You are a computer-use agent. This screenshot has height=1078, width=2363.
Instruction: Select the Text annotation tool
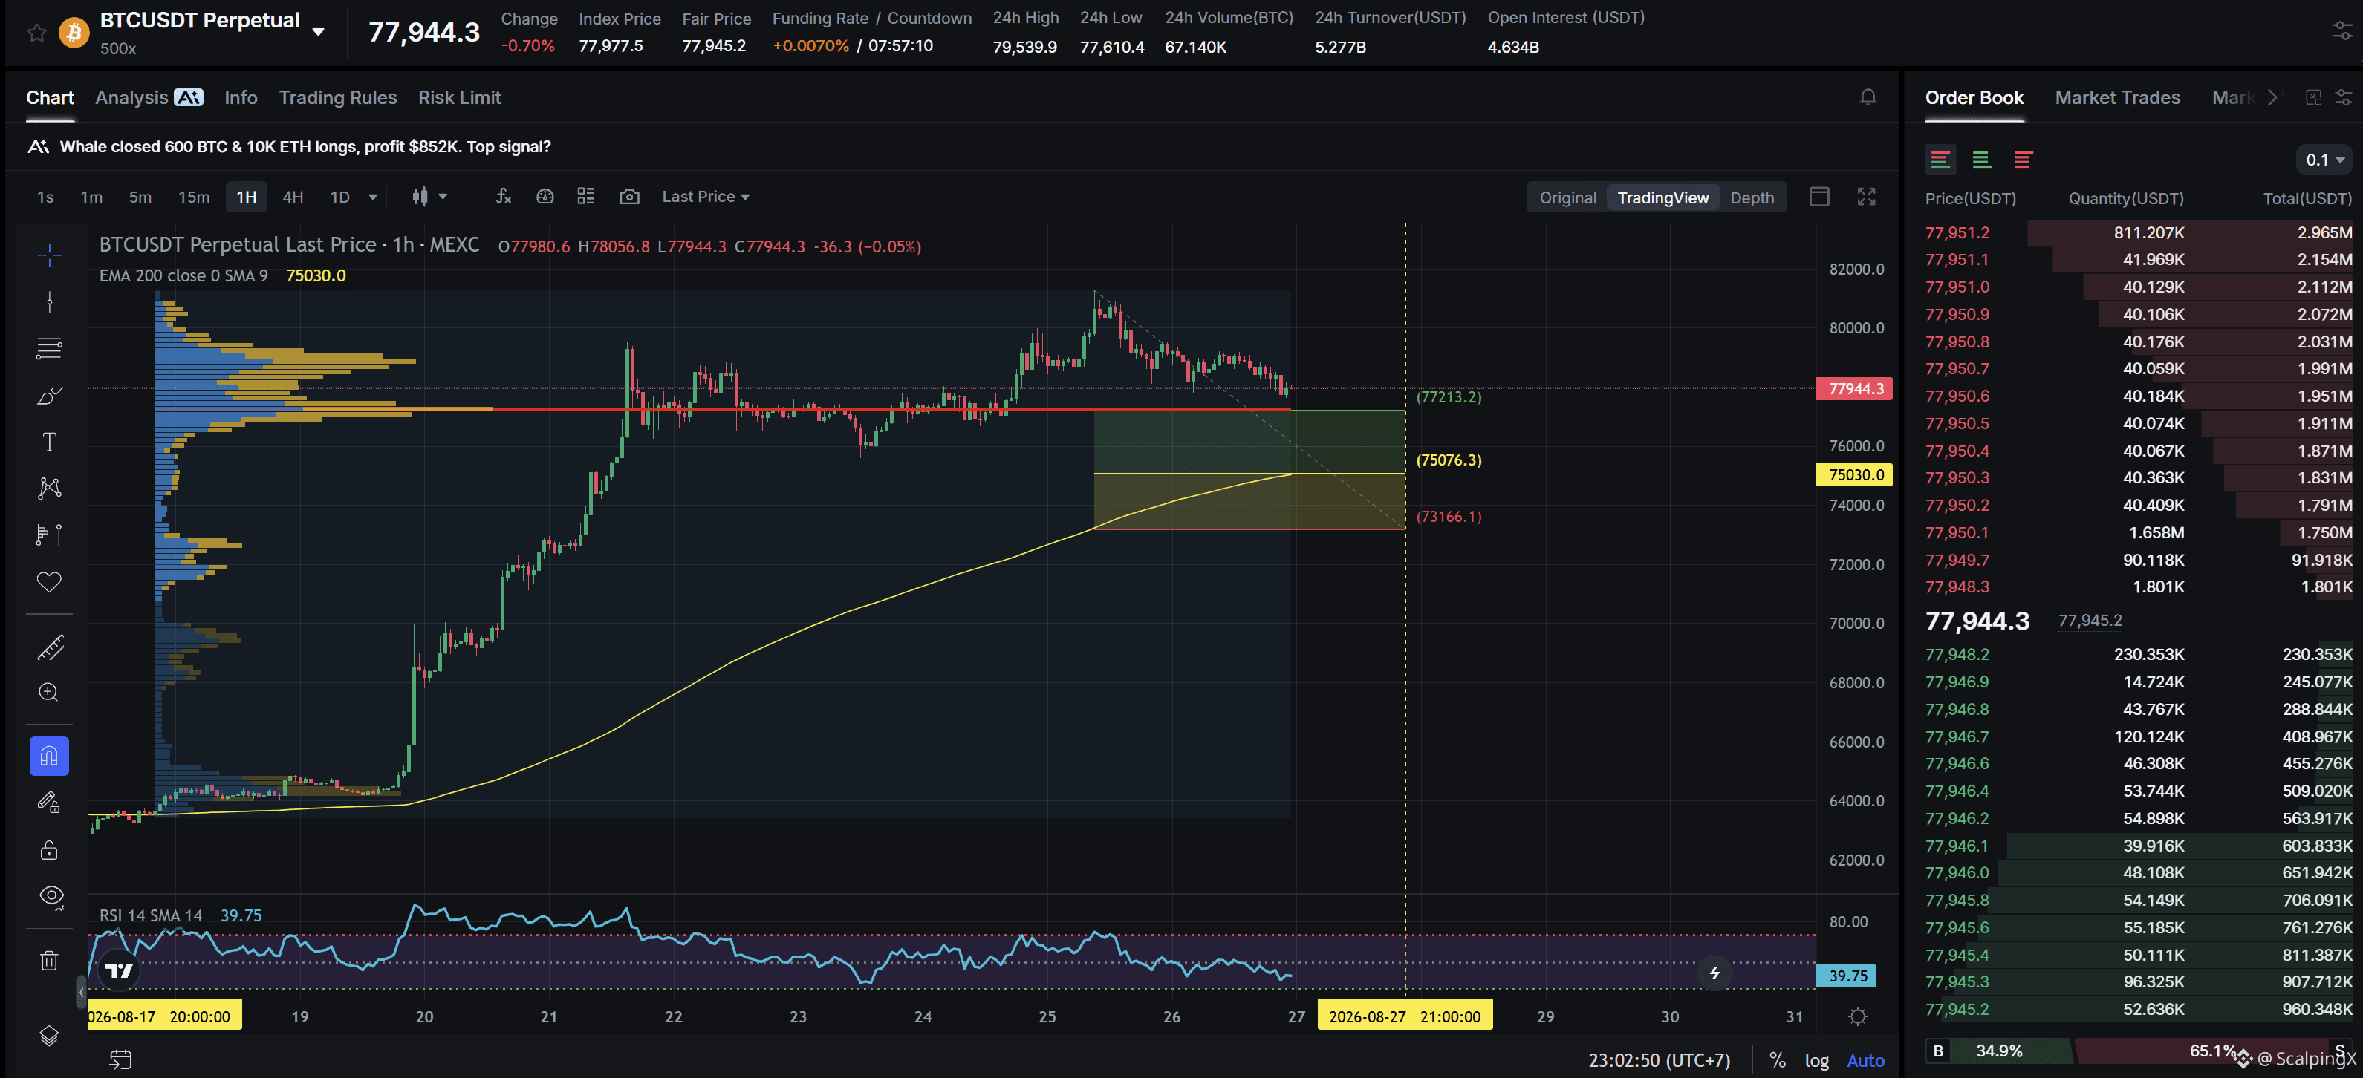coord(50,442)
